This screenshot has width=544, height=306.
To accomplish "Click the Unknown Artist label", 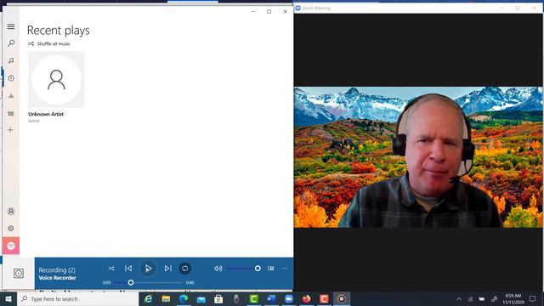I will (46, 114).
